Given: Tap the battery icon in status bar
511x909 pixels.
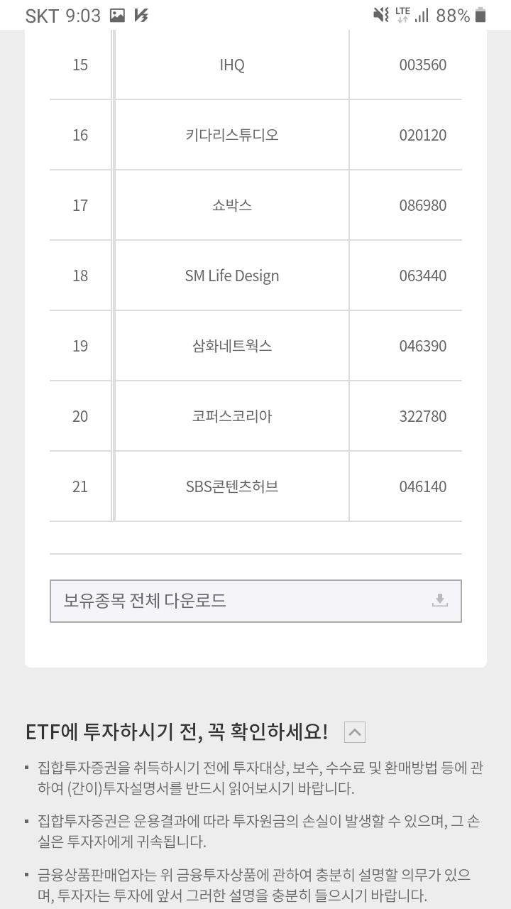Looking at the screenshot, I should [480, 15].
